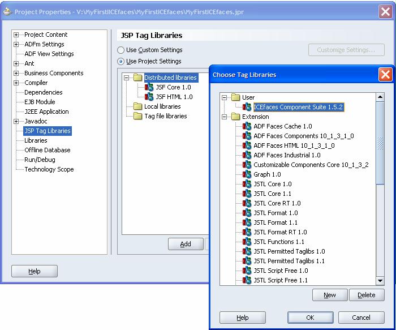The width and height of the screenshot is (396, 330).
Task: Click the ADF Faces Cache 1.0 icon
Action: (247, 126)
